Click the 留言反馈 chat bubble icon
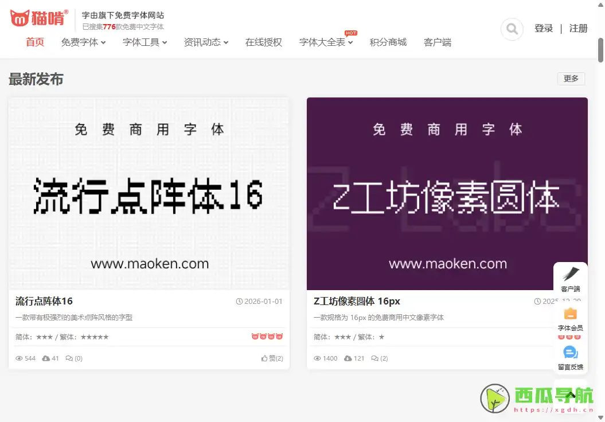Image resolution: width=605 pixels, height=422 pixels. (570, 351)
